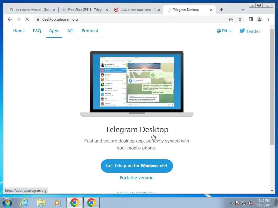This screenshot has height=208, width=278.
Task: Click the page scrollbar up arrow
Action: [272, 27]
